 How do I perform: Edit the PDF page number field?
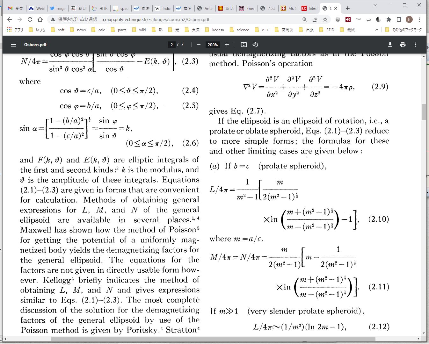coord(172,45)
